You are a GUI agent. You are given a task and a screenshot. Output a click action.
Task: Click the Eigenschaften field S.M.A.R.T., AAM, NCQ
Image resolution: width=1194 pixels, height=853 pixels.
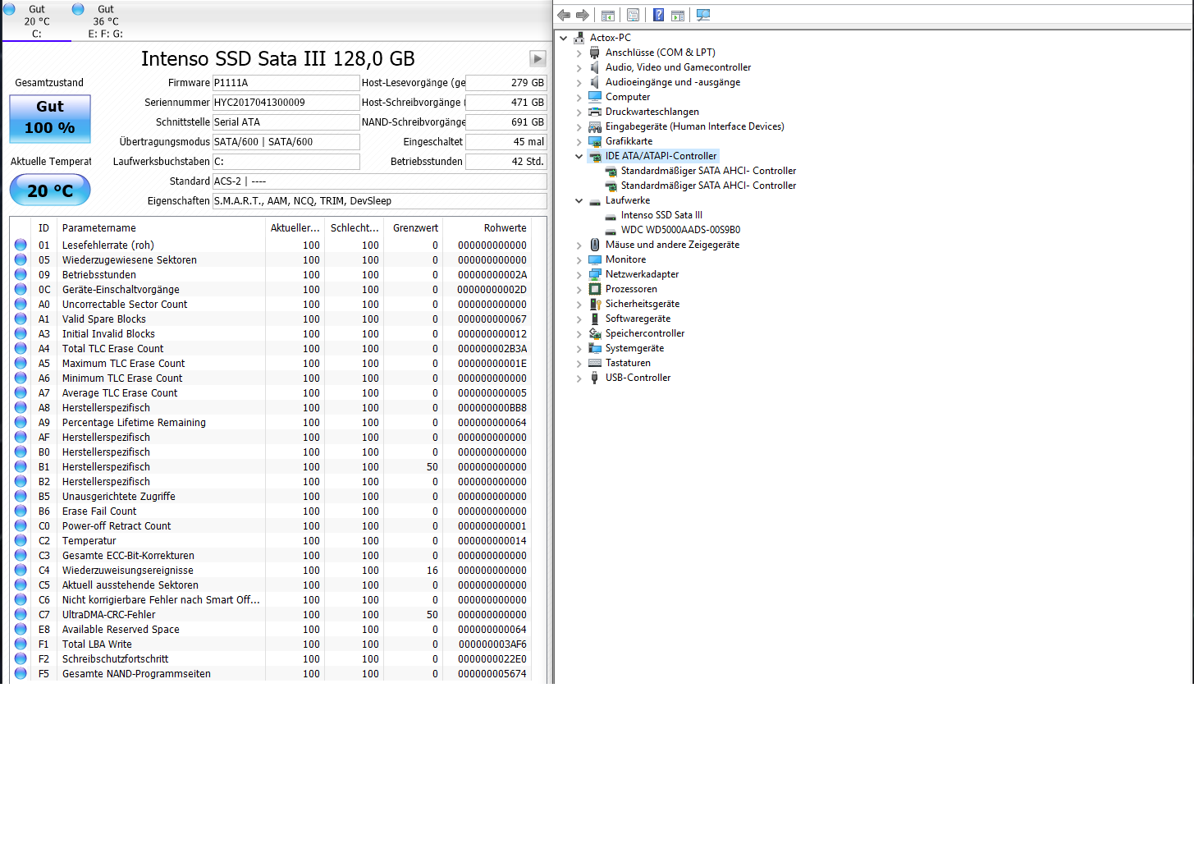[x=379, y=201]
